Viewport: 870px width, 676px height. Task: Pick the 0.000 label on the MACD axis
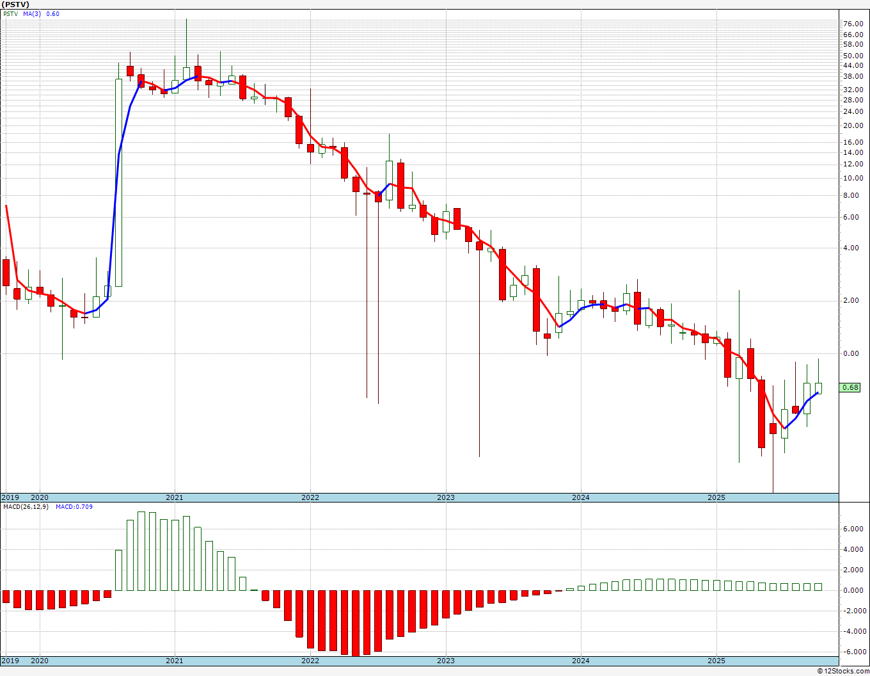click(854, 590)
